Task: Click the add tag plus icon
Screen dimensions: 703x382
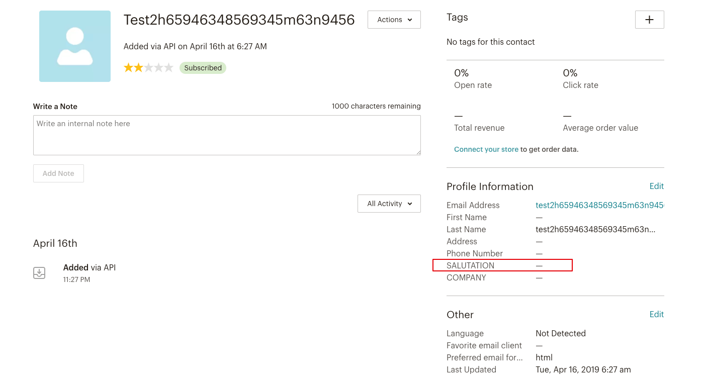Action: point(649,20)
